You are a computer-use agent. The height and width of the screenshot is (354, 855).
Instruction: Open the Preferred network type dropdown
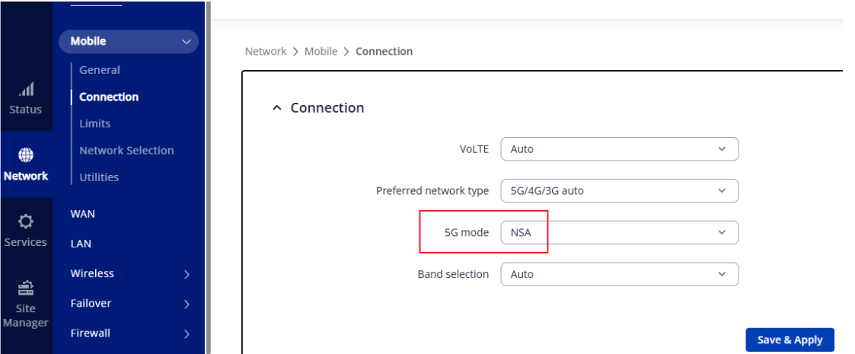click(619, 190)
